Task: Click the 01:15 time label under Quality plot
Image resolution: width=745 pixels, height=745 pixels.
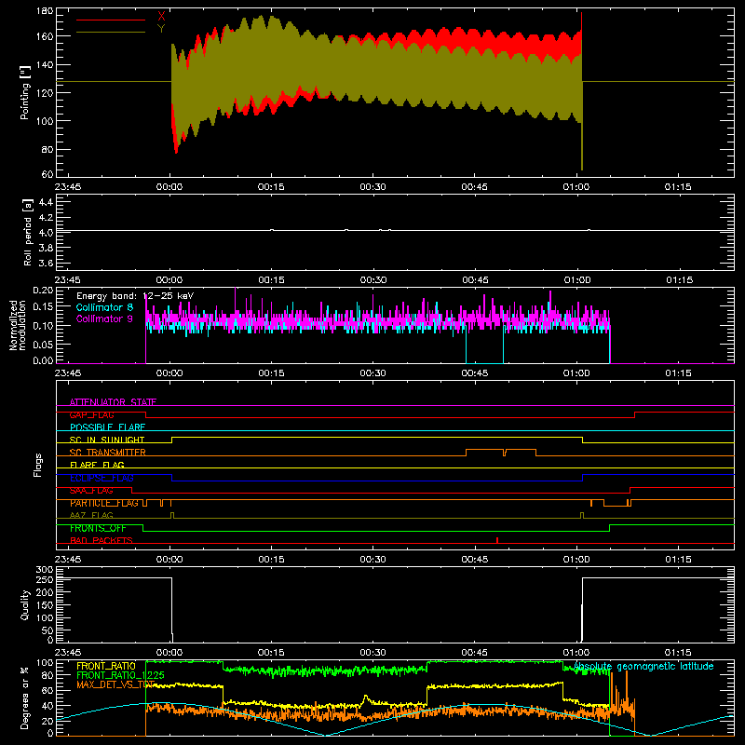Action: coord(678,653)
